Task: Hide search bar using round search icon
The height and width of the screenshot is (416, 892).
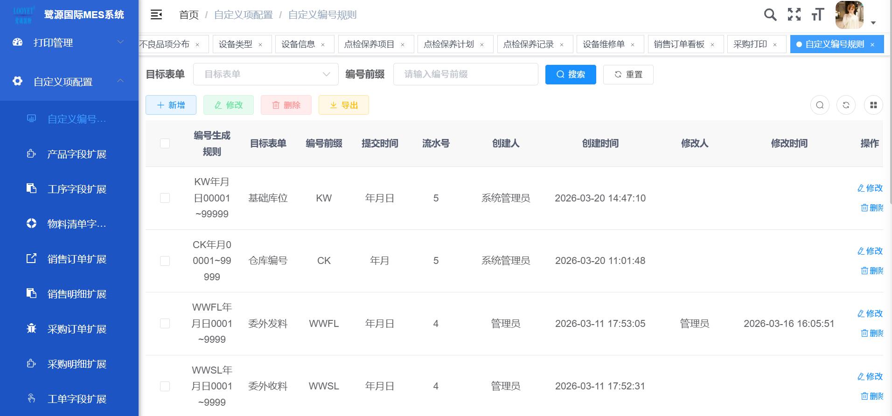Action: point(820,105)
